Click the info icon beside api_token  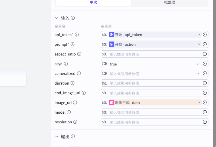click(77, 35)
